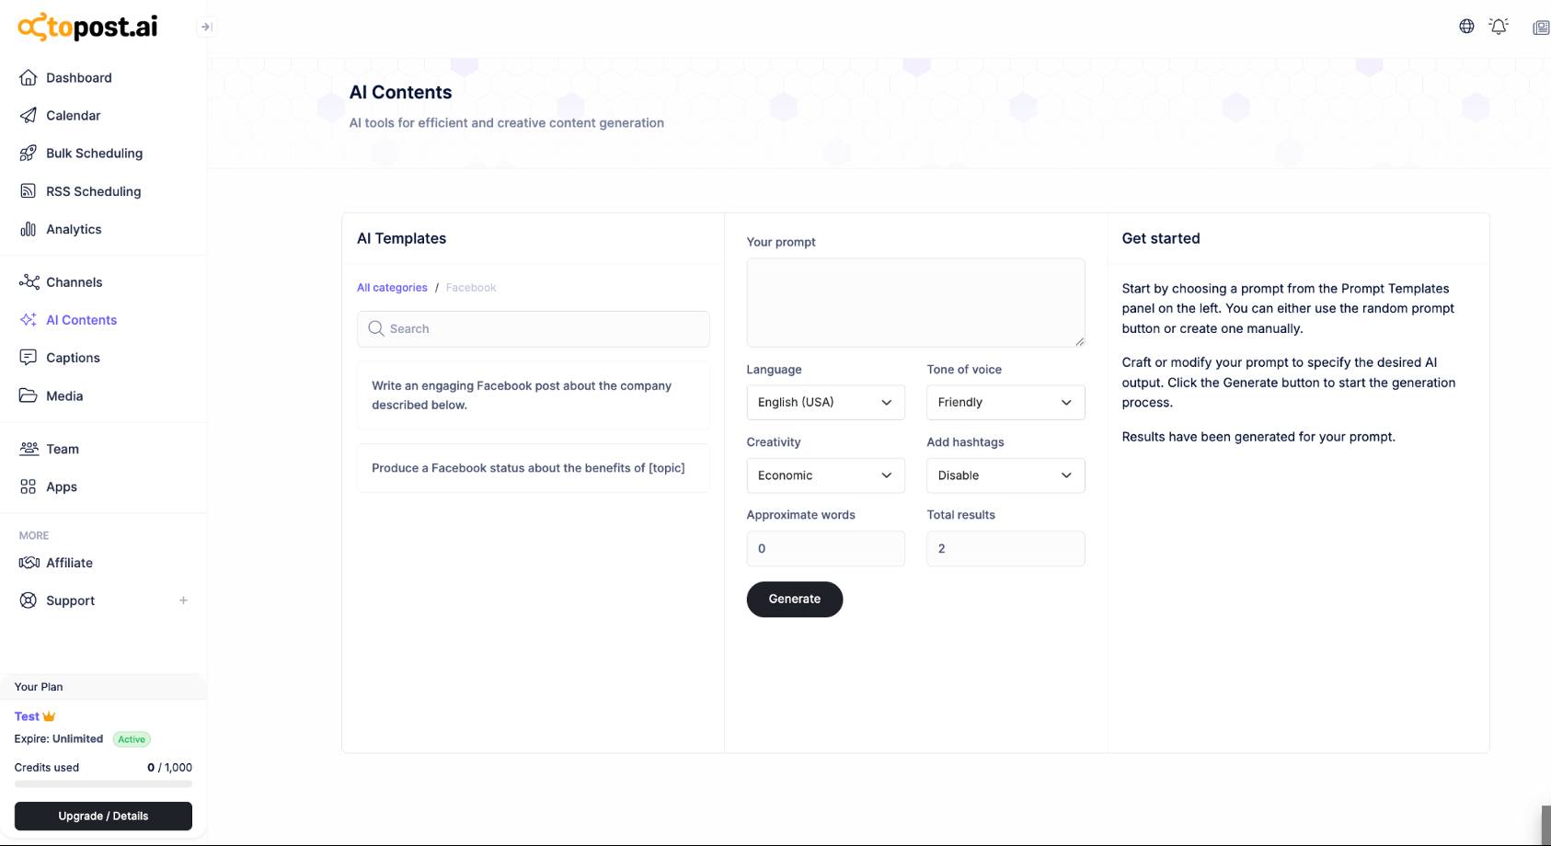Open the language globe icon
Image resolution: width=1551 pixels, height=846 pixels.
coord(1466,27)
